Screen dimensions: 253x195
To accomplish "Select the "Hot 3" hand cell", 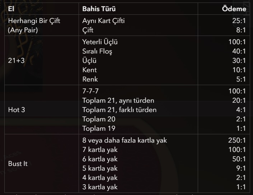I will [17, 110].
